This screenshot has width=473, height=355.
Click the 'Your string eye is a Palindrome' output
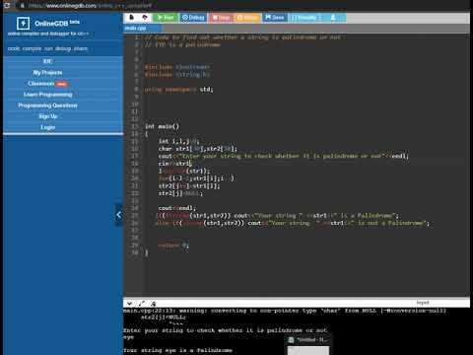click(x=177, y=350)
